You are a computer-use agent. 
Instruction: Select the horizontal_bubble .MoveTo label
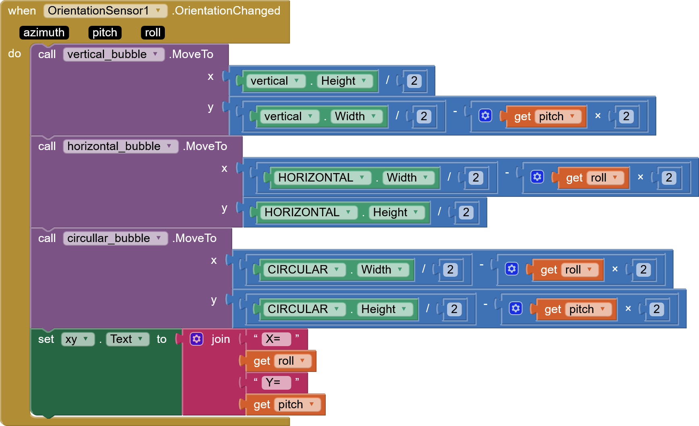coord(205,146)
